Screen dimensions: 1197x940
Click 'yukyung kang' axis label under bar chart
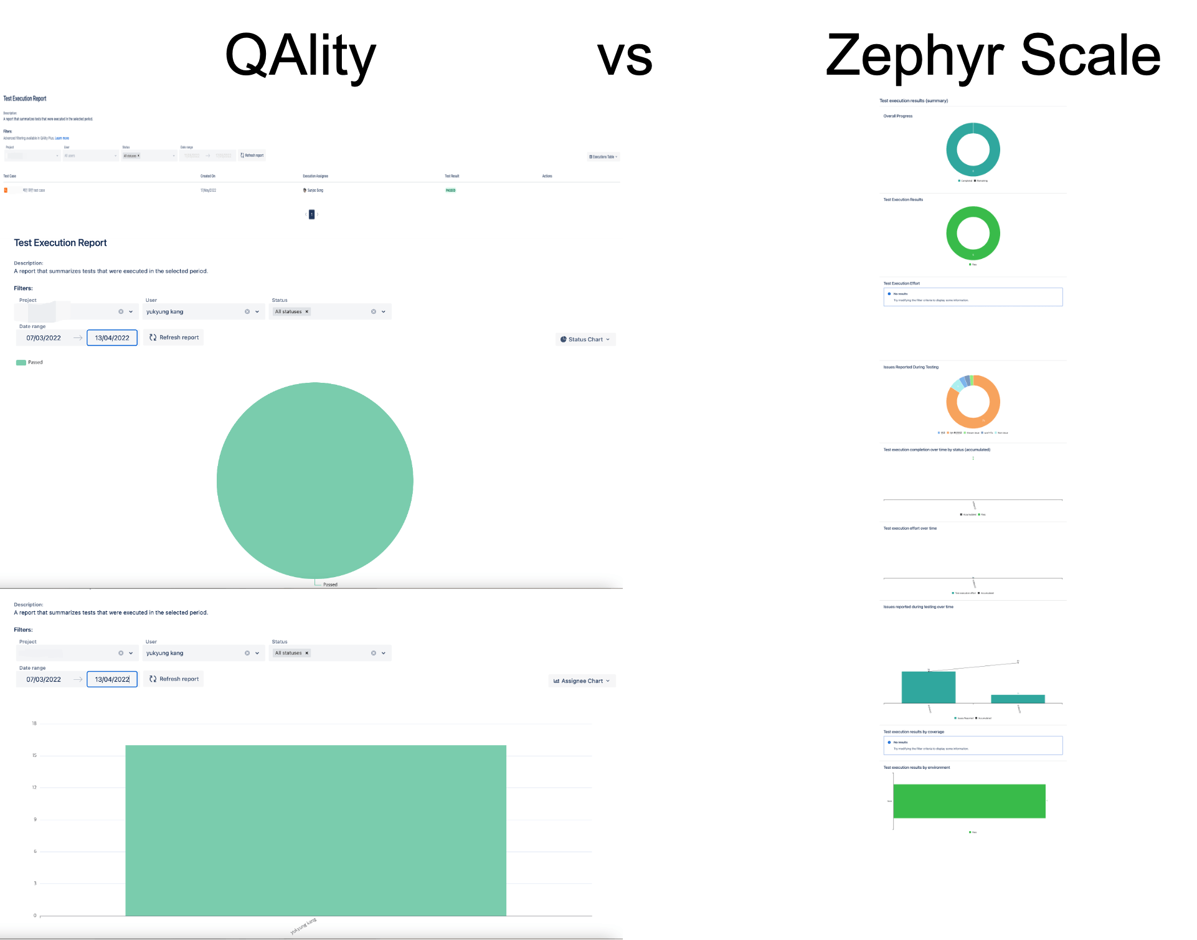click(x=303, y=926)
